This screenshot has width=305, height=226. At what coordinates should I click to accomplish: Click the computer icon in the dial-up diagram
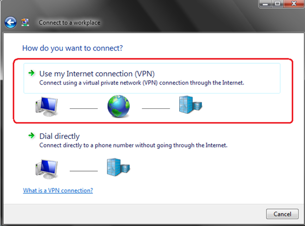pos(47,168)
